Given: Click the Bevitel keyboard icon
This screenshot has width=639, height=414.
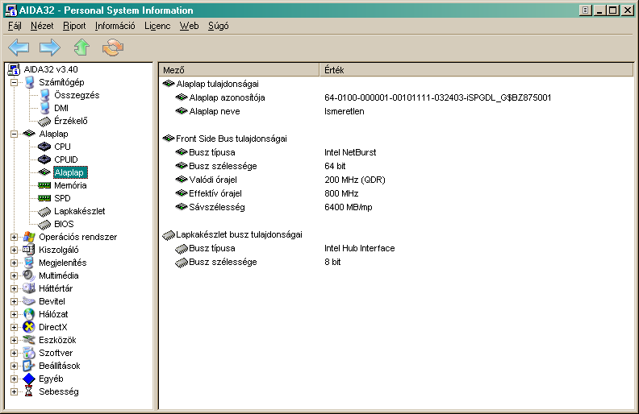Looking at the screenshot, I should tap(29, 301).
